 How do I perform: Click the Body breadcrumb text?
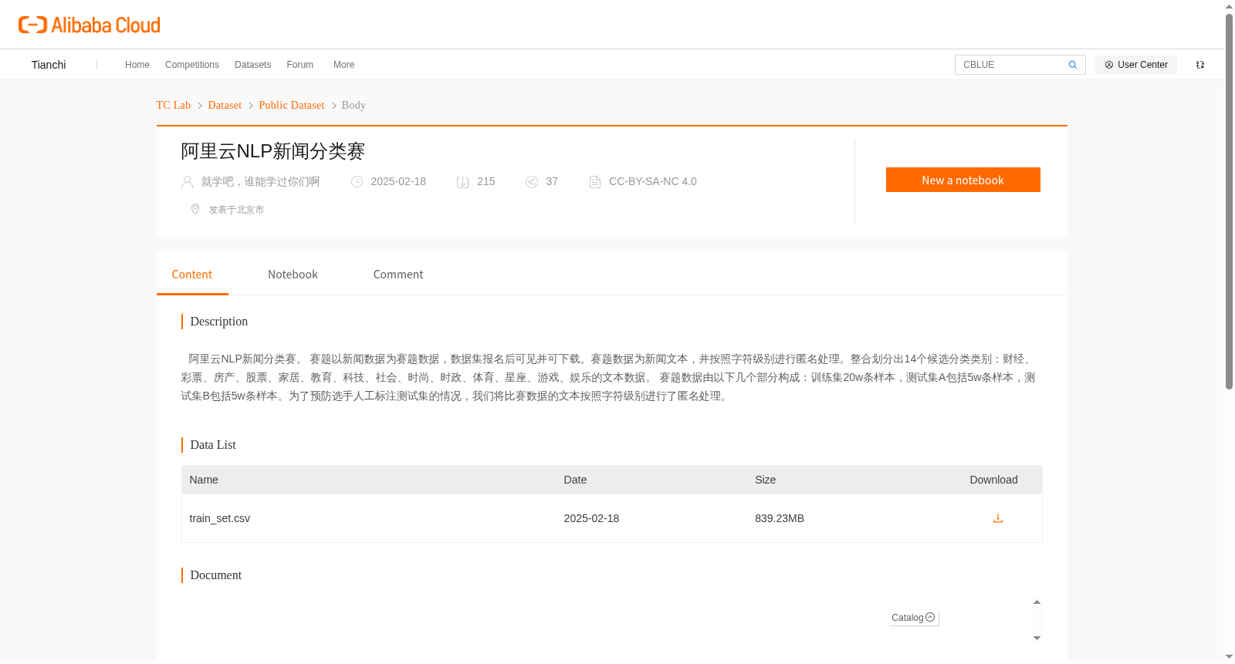pos(354,105)
